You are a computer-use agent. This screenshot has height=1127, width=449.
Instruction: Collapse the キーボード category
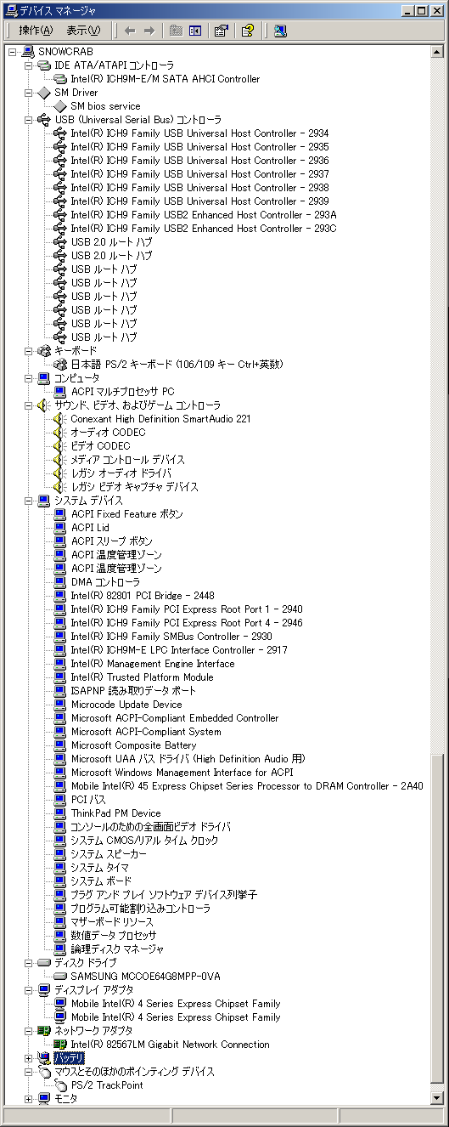(28, 351)
